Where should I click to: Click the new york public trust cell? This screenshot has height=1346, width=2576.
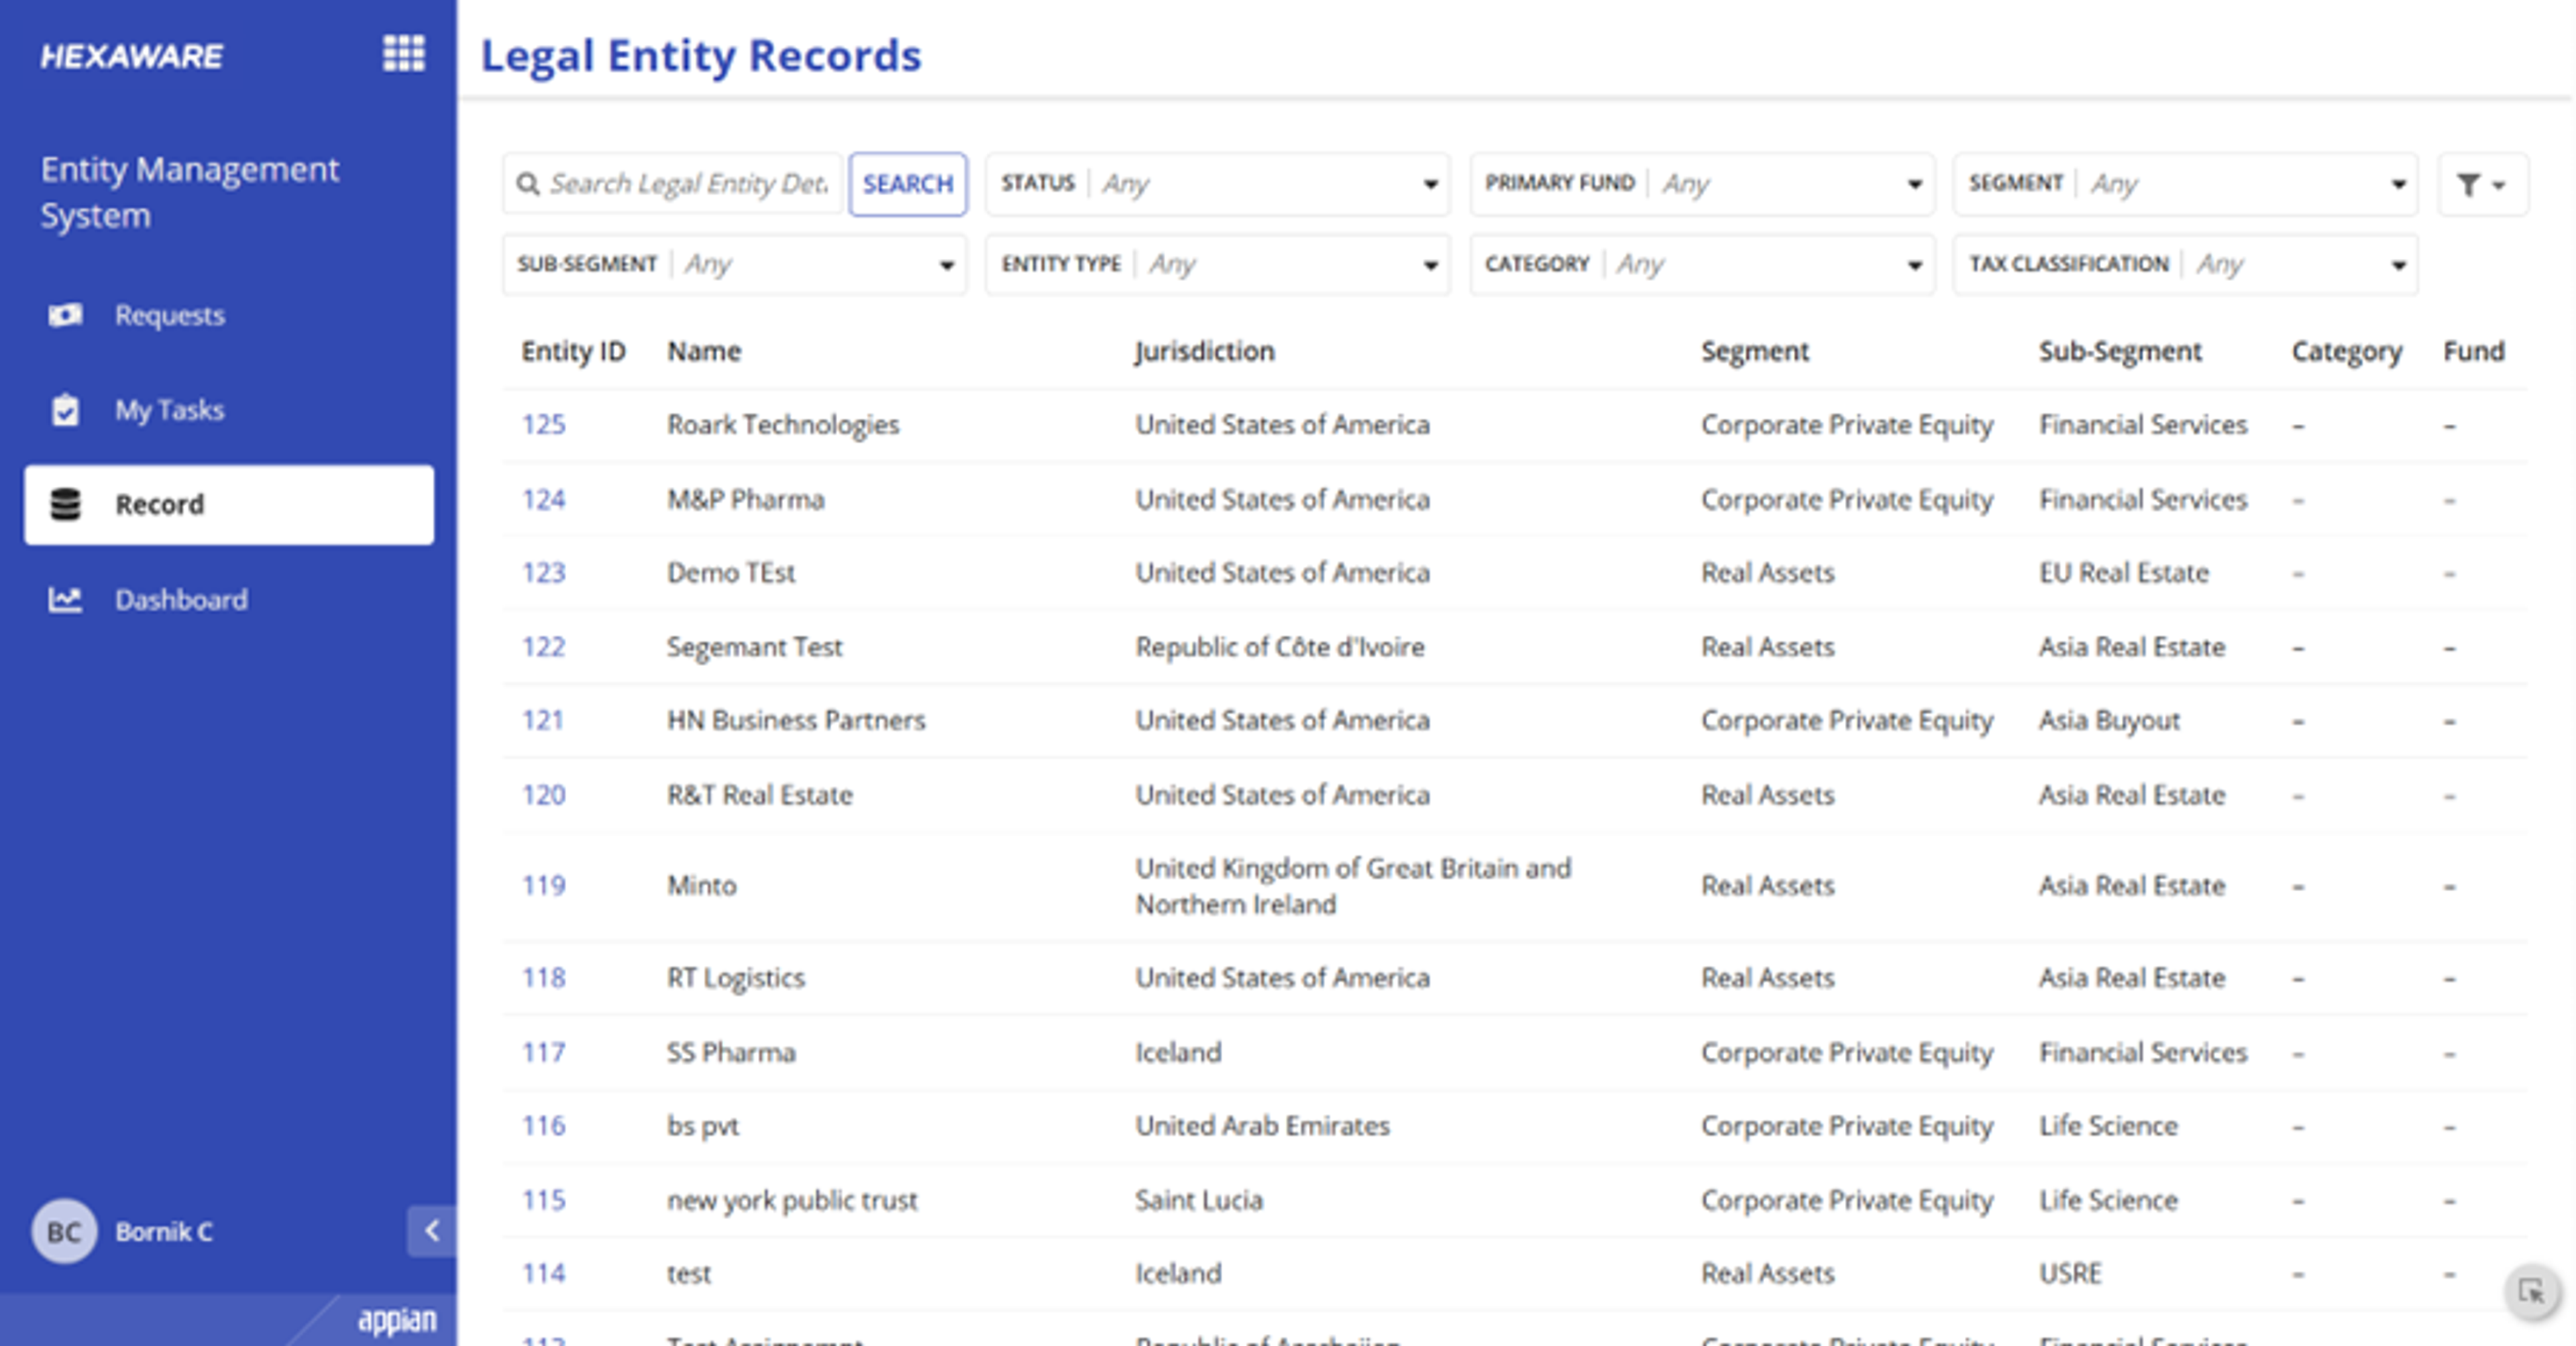pos(792,1200)
